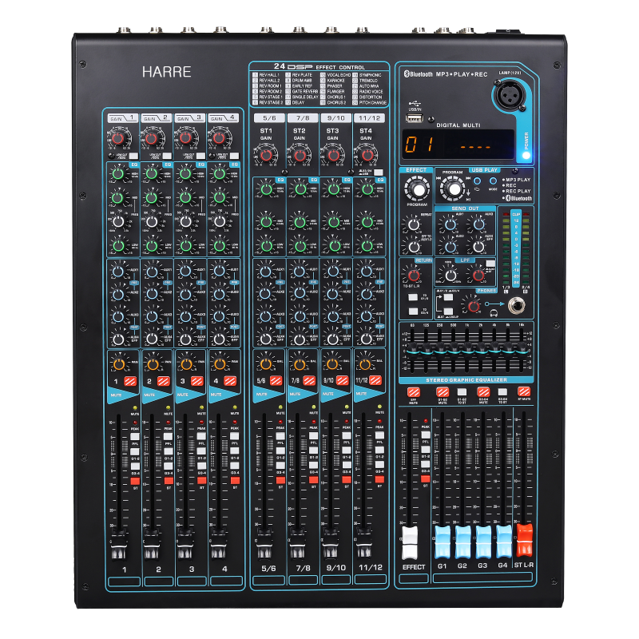
Task: Turn the RETURN TO-ST L.R knob
Action: (412, 274)
